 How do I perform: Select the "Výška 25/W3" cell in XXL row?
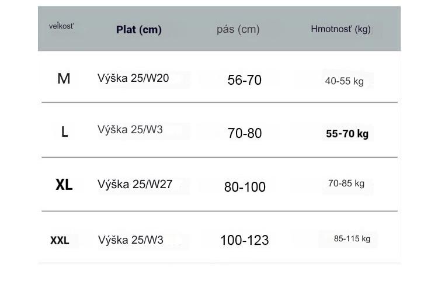(131, 240)
